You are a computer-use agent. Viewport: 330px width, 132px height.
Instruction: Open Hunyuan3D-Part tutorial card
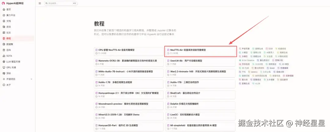point(129,127)
